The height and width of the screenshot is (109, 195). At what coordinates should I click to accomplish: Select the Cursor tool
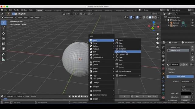click(3, 28)
